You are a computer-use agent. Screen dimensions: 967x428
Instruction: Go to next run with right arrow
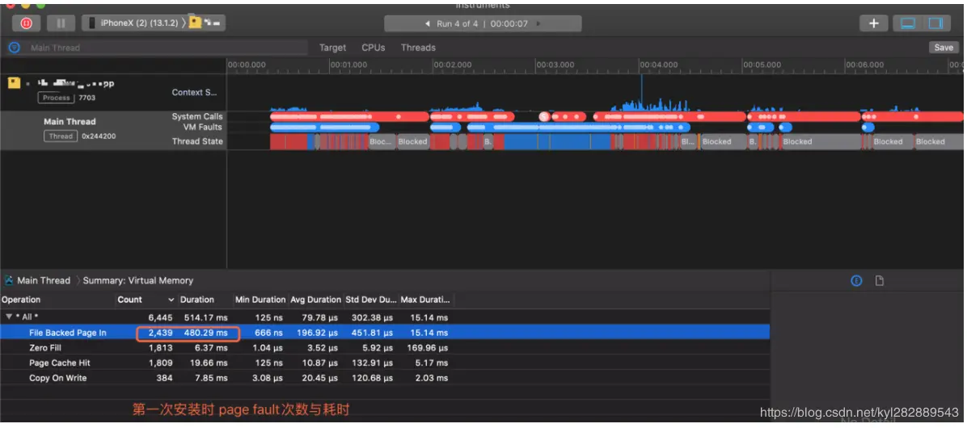[x=538, y=23]
